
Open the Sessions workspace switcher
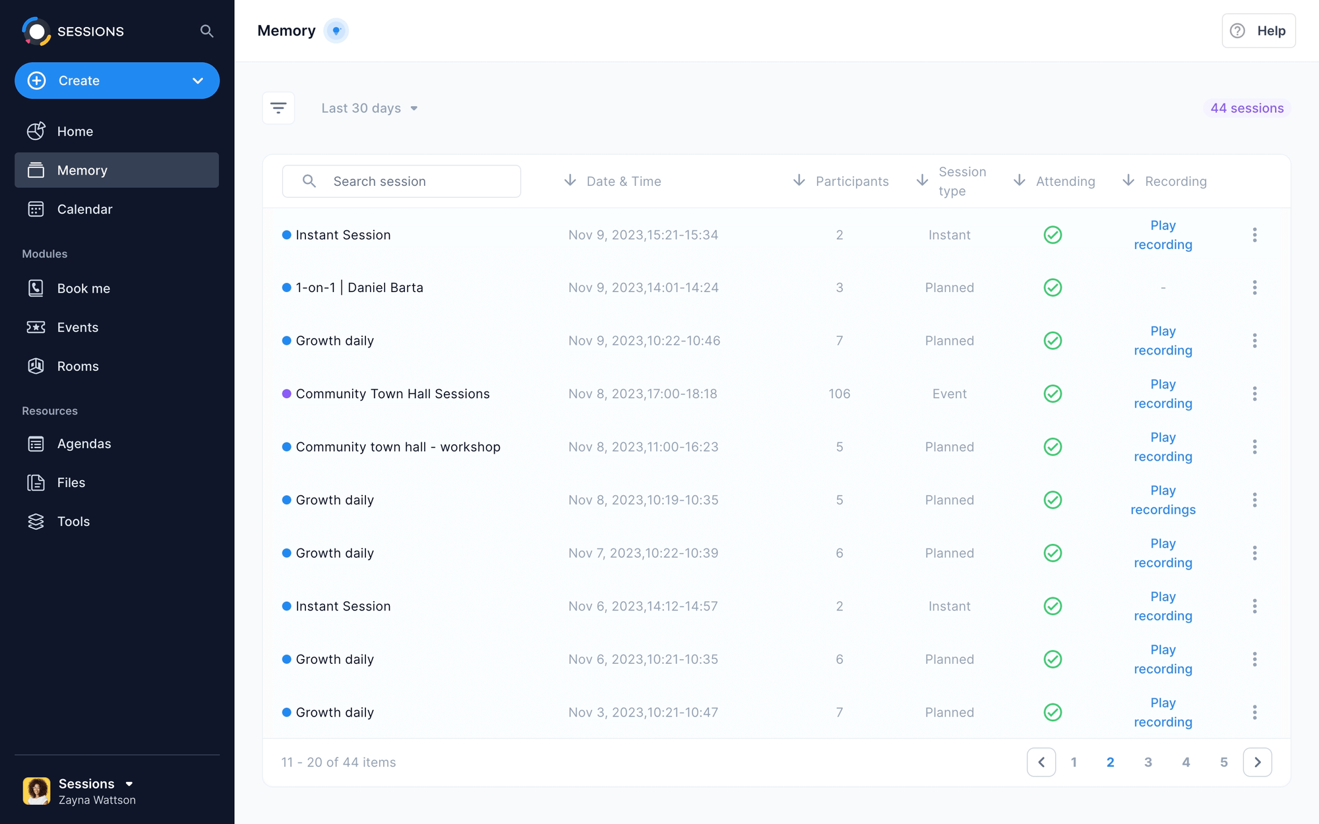pyautogui.click(x=96, y=784)
